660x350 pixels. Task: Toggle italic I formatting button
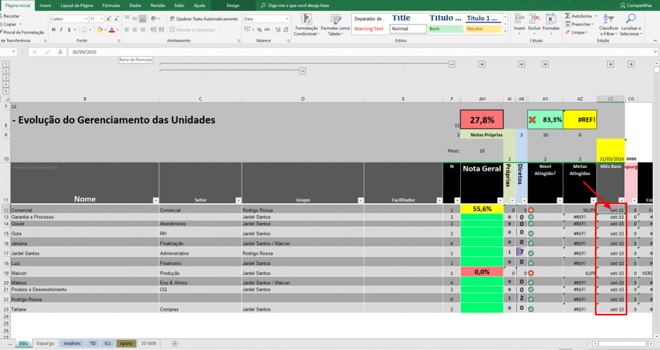[61, 30]
